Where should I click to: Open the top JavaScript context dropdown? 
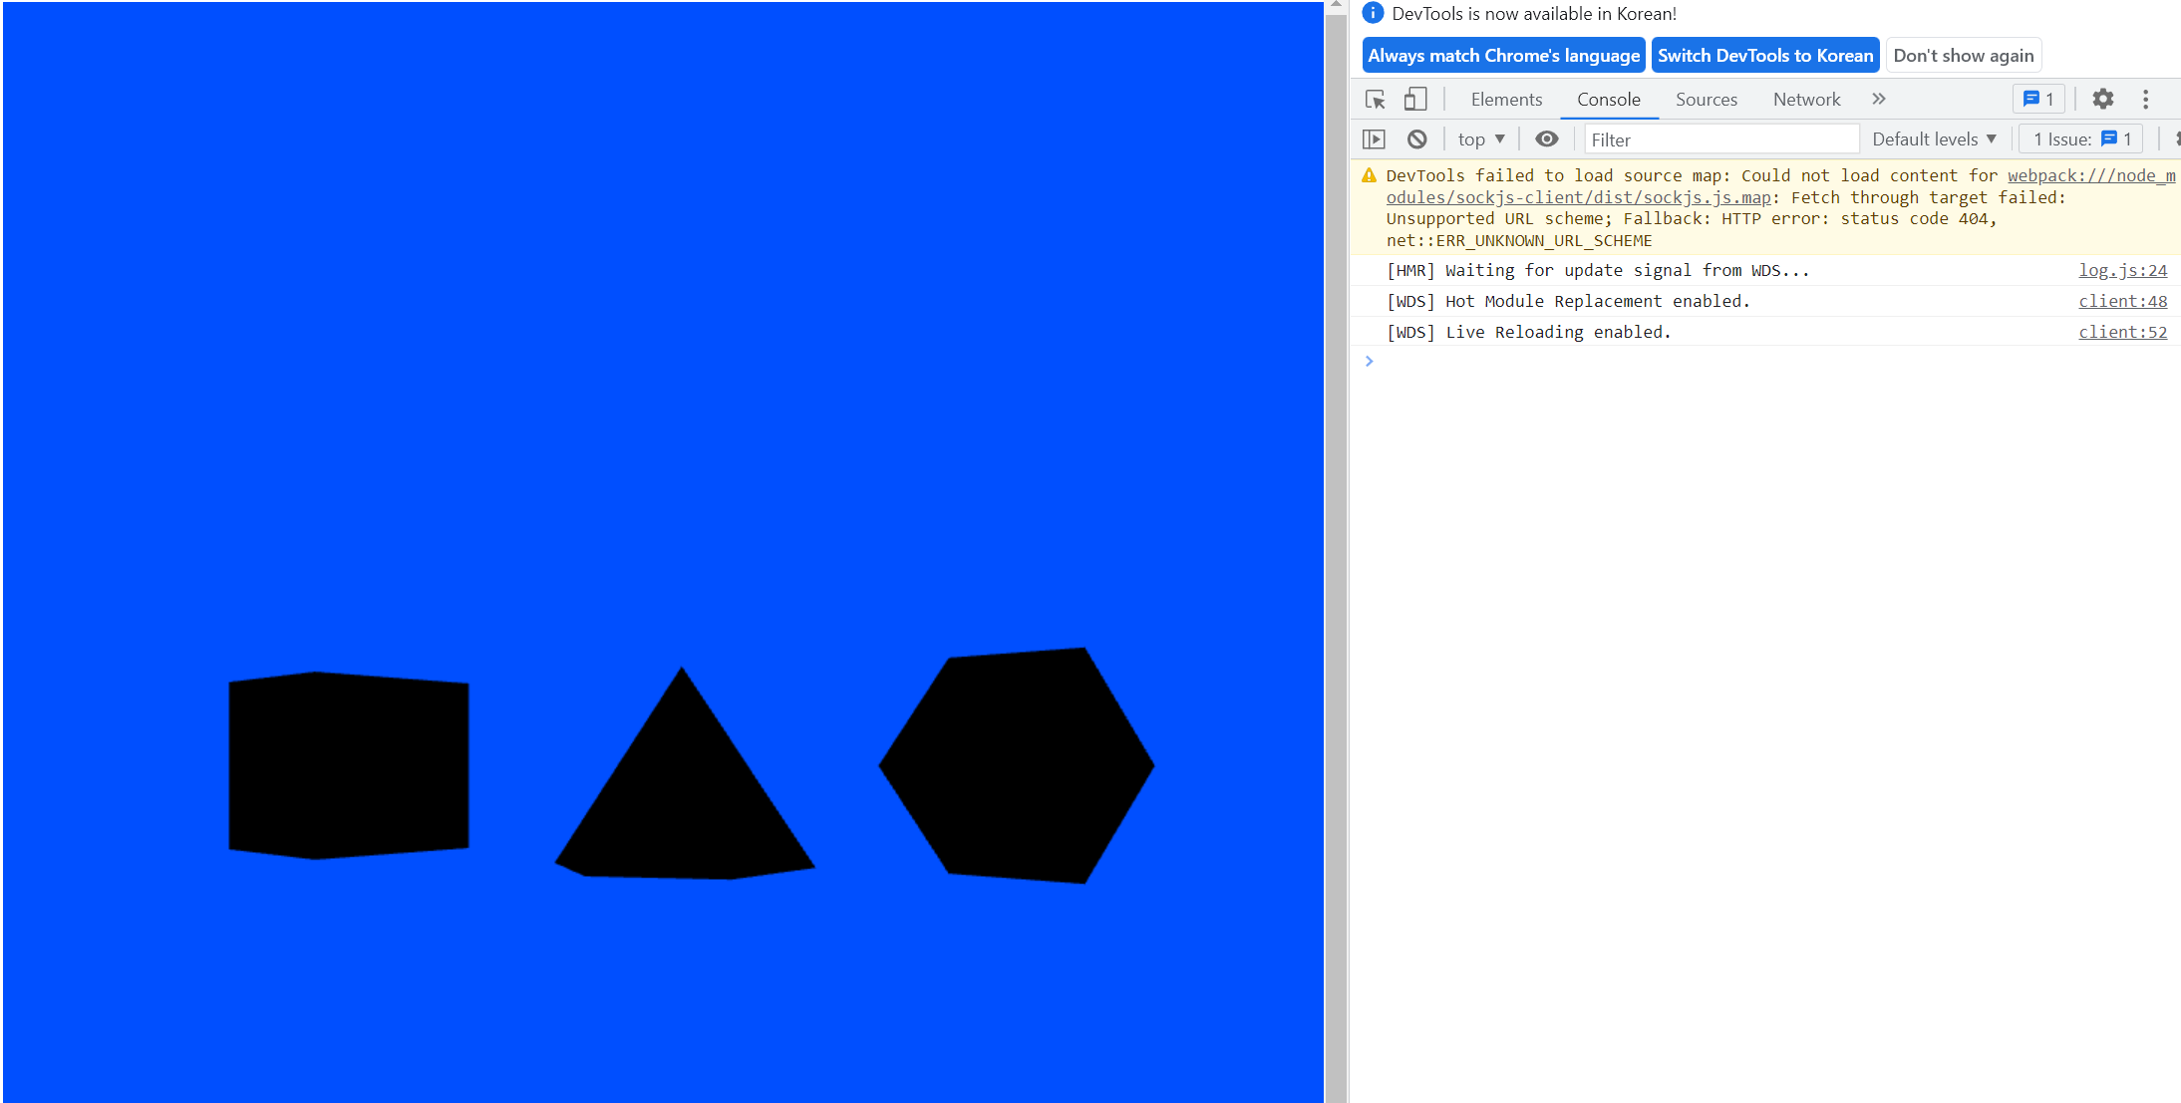point(1480,139)
